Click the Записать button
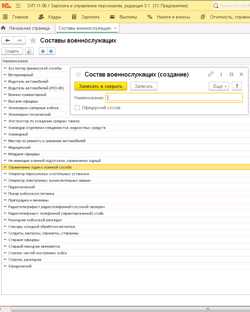The image size is (250, 312). pos(144,86)
